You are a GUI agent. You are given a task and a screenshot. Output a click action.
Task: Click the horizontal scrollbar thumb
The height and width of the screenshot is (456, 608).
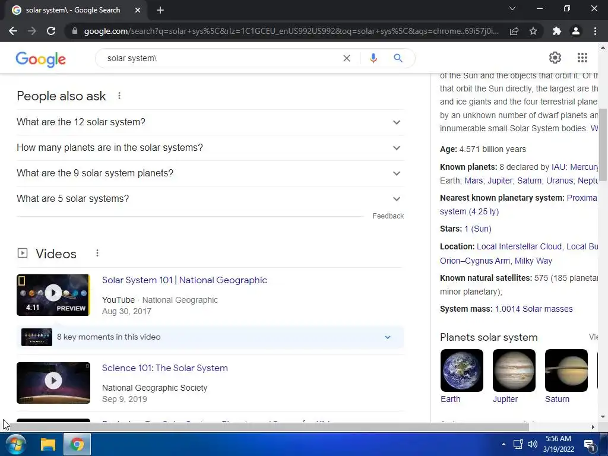click(x=268, y=427)
